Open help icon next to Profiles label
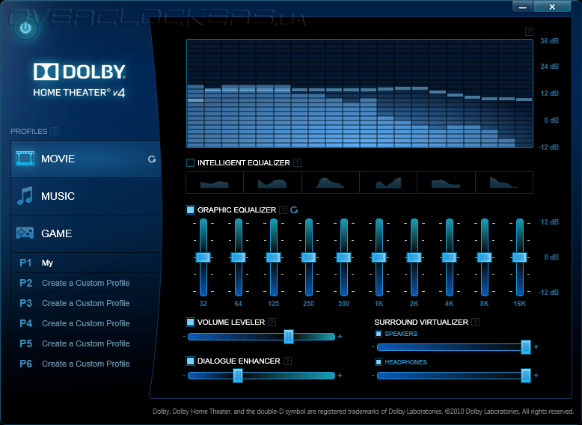Viewport: 582px width, 425px height. tap(54, 132)
